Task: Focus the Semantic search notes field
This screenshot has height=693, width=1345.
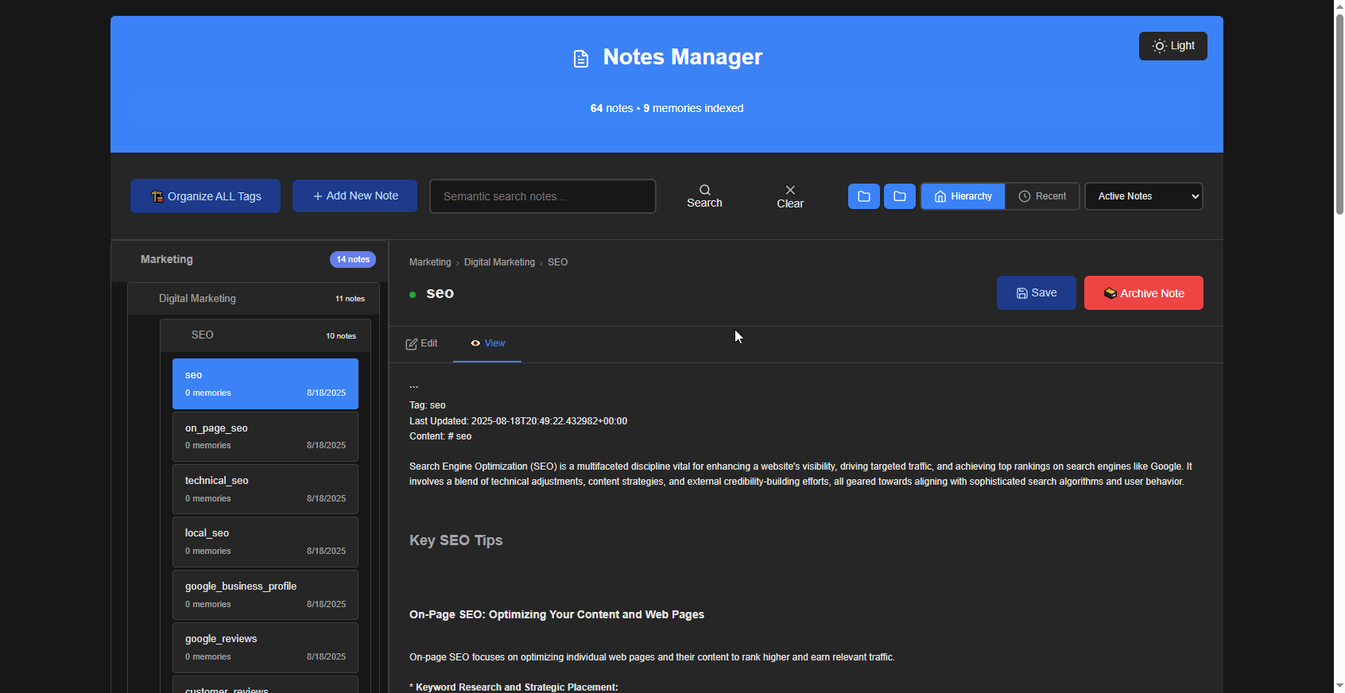Action: [x=543, y=196]
